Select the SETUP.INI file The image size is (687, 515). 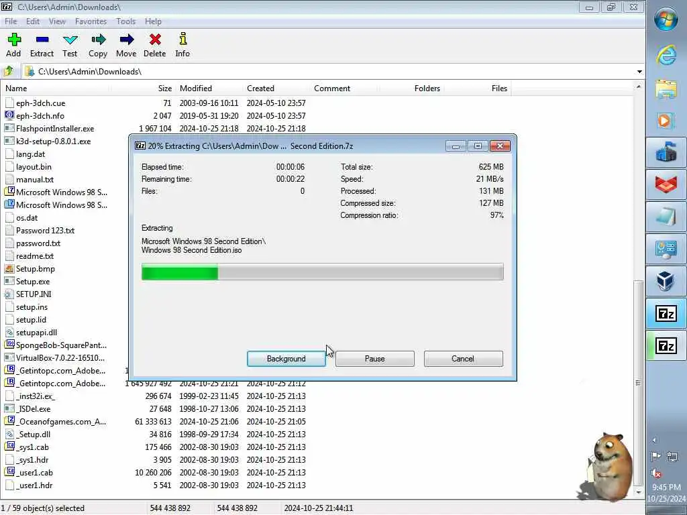(34, 294)
